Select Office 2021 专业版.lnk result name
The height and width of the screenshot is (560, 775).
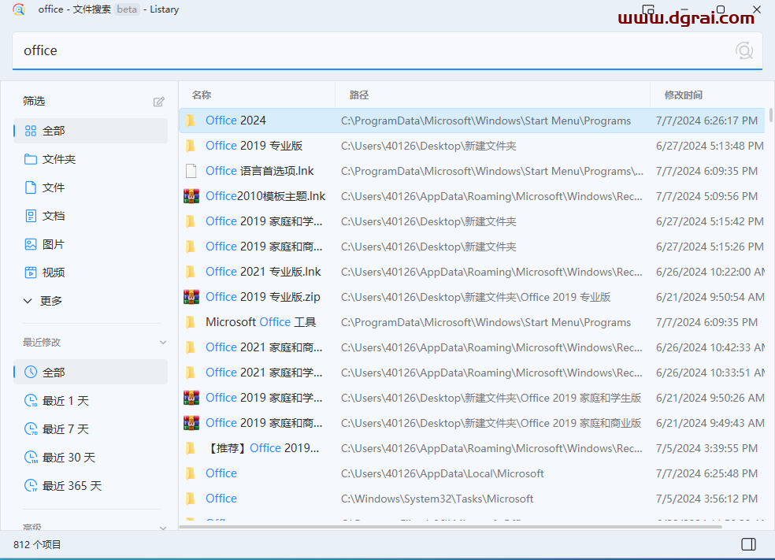coord(263,272)
